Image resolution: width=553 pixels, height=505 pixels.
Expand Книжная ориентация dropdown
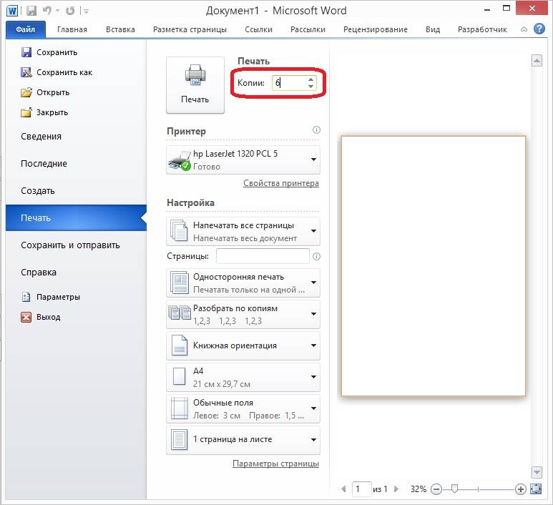point(243,345)
